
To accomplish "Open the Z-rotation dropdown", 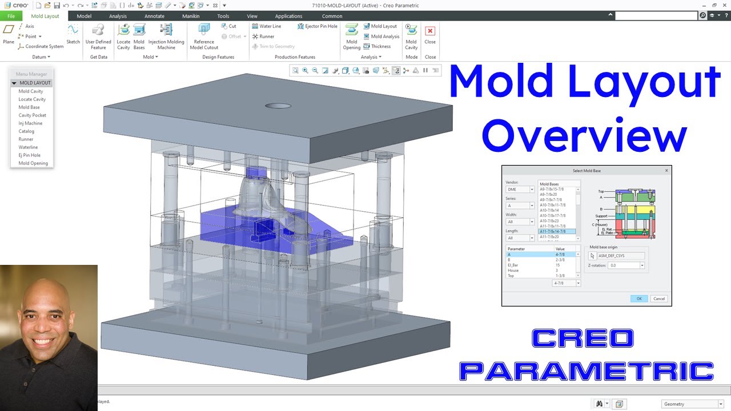I will [642, 265].
